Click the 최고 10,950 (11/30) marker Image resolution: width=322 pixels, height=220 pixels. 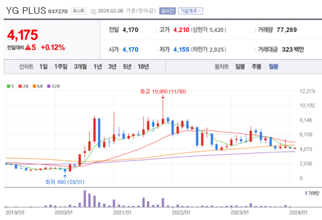coord(163,92)
